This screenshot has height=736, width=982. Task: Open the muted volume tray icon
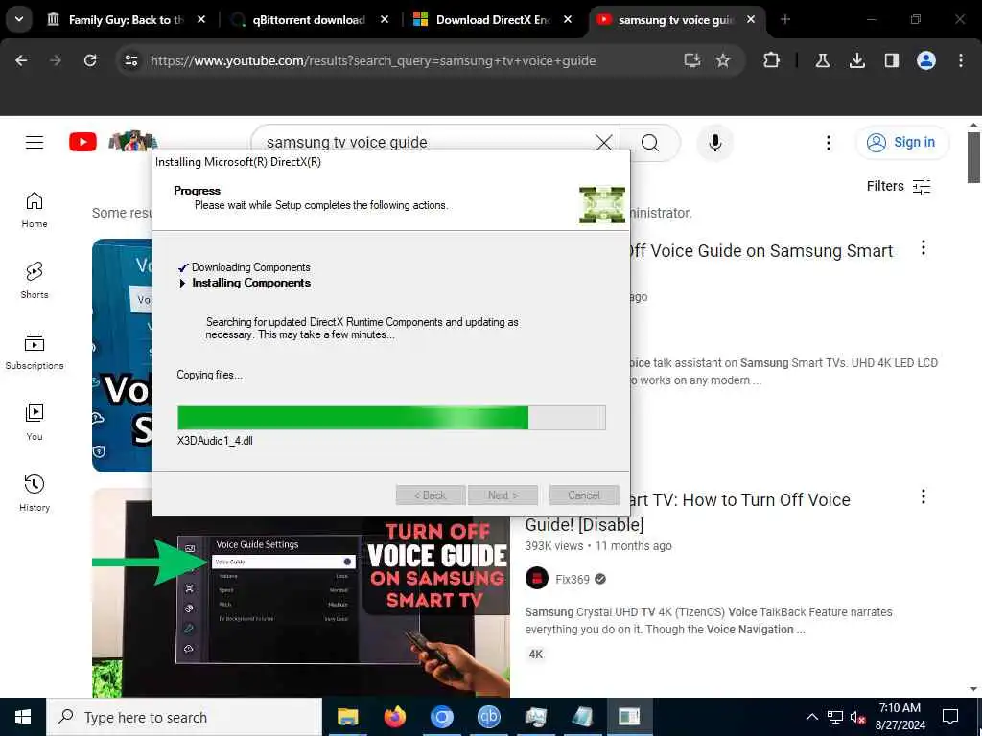(858, 717)
